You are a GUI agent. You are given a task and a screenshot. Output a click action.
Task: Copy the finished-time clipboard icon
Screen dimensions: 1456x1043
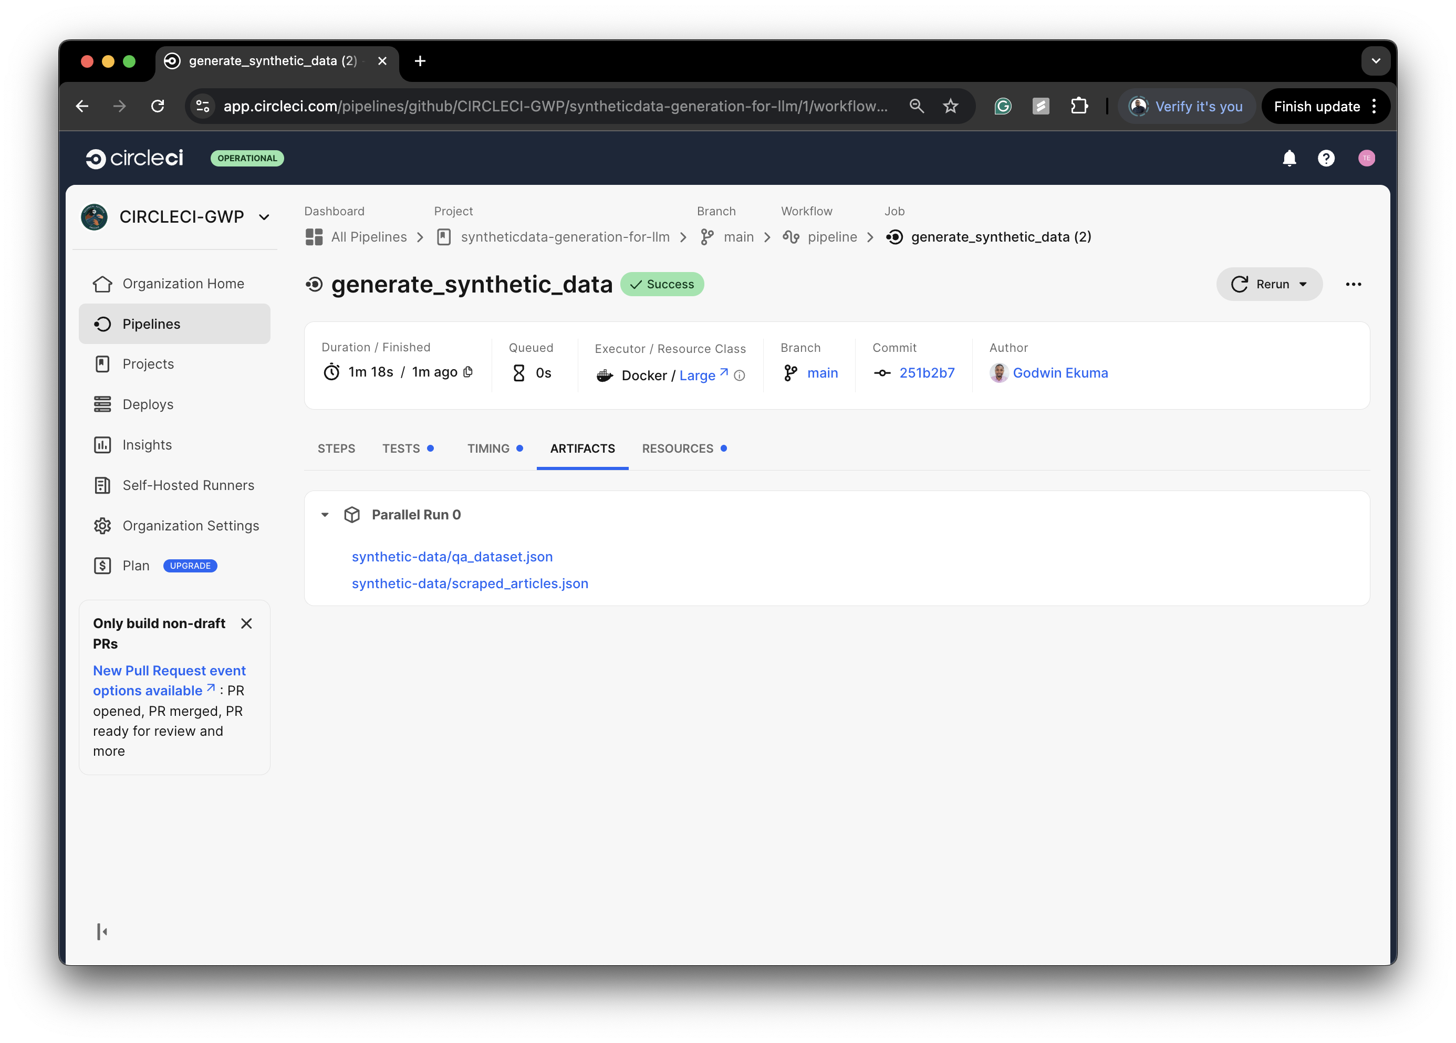point(468,372)
